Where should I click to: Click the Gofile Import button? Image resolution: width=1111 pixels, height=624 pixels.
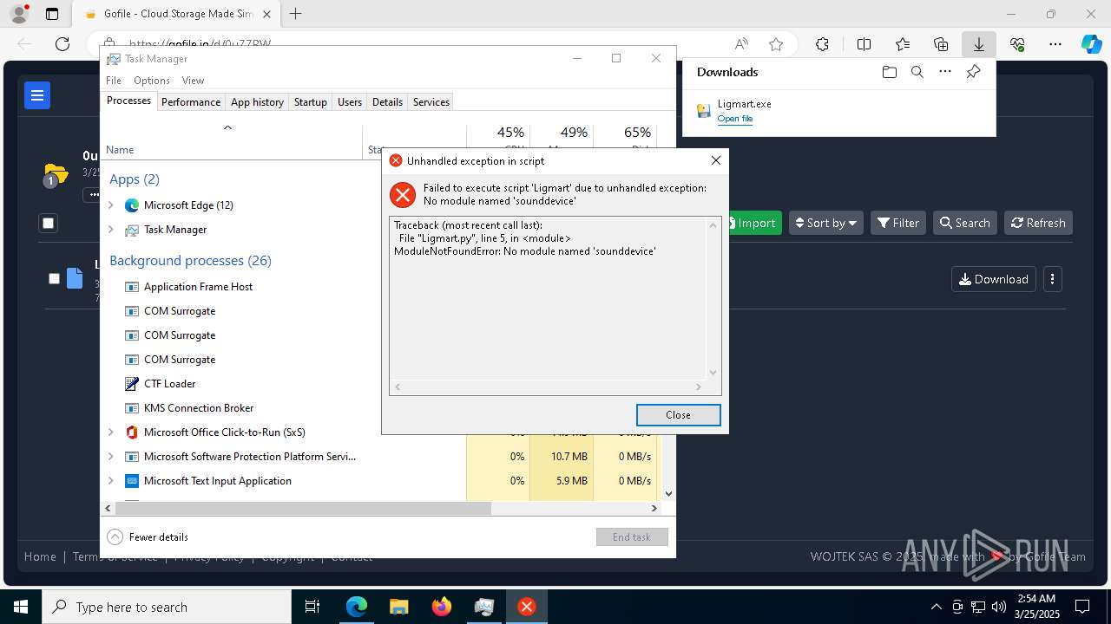754,223
